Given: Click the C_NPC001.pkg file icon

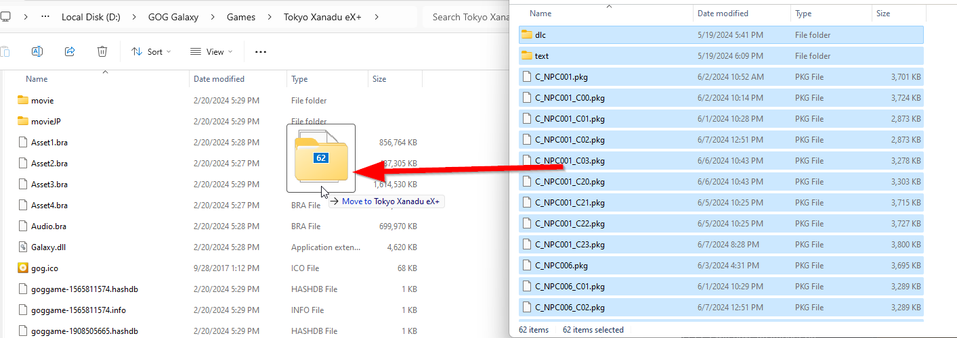Looking at the screenshot, I should (x=527, y=76).
